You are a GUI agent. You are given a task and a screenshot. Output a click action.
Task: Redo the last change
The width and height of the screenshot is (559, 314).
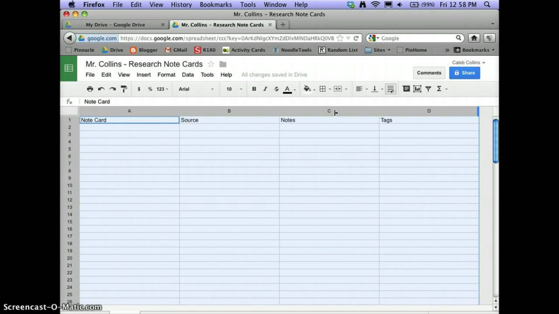coord(112,89)
